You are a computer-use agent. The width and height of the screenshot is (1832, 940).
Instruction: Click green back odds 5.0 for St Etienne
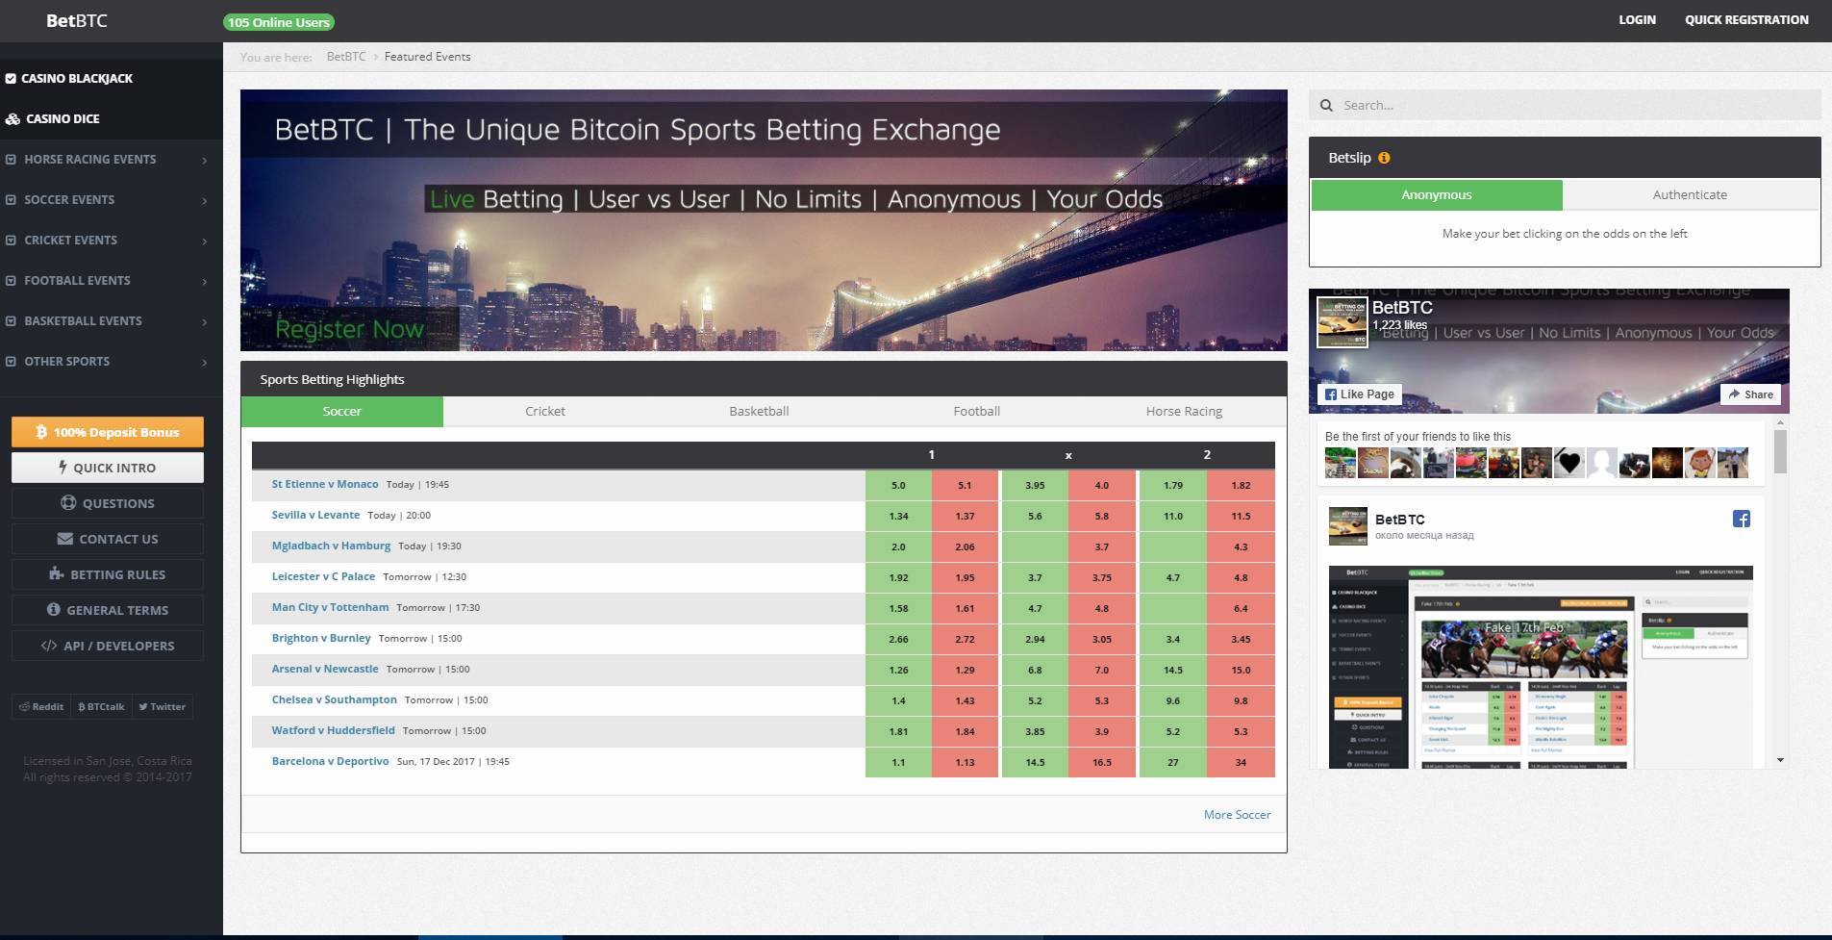point(898,485)
